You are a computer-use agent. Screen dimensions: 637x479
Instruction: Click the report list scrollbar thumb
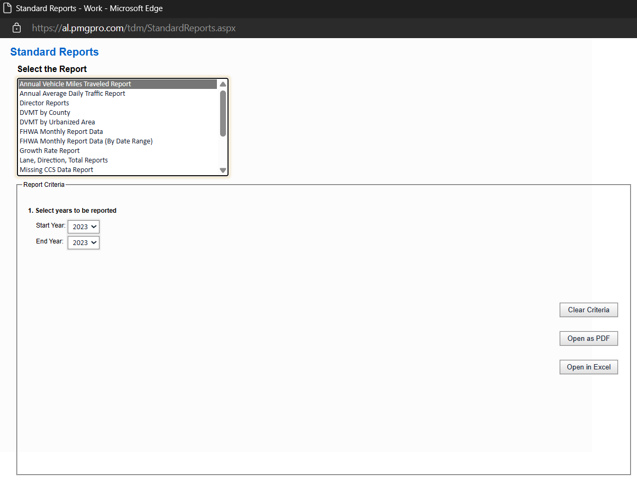pyautogui.click(x=223, y=113)
